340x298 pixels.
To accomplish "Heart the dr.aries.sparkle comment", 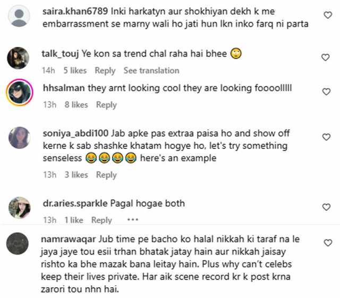I will click(x=326, y=207).
